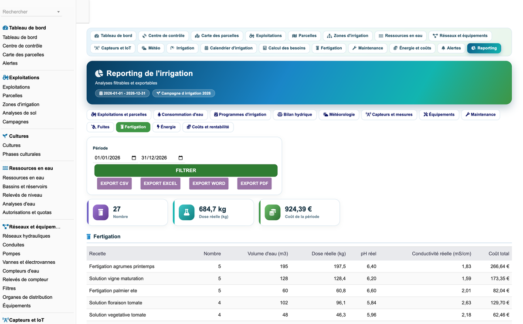Click EXPORT EXCEL button

coord(160,184)
